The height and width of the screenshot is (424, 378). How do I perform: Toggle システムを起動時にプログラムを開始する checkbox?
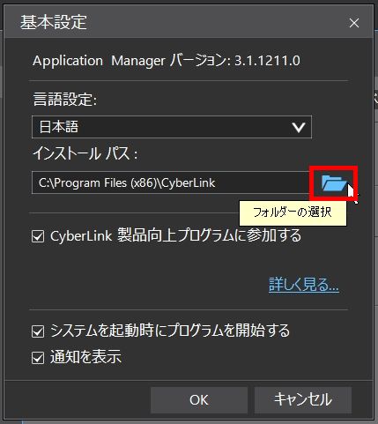(x=38, y=331)
